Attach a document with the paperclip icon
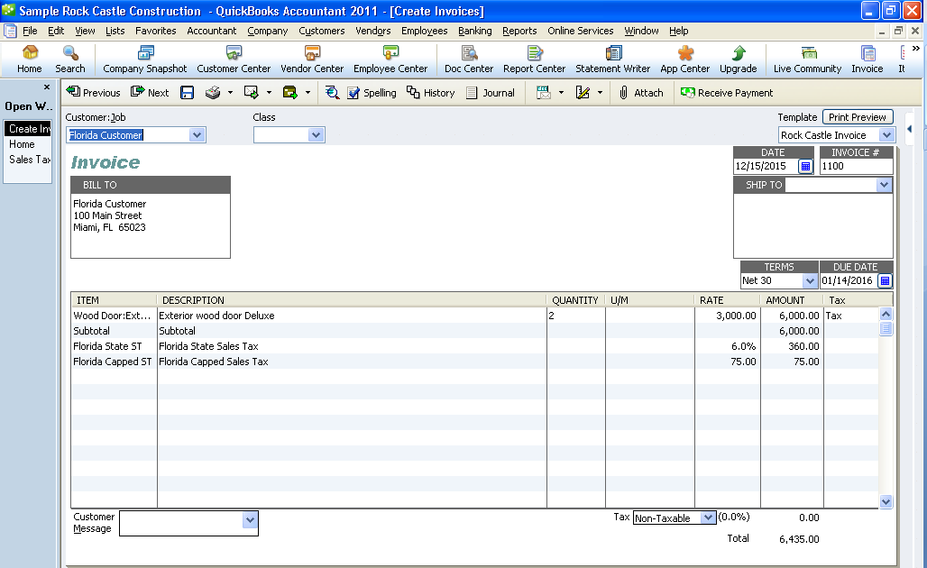 641,92
